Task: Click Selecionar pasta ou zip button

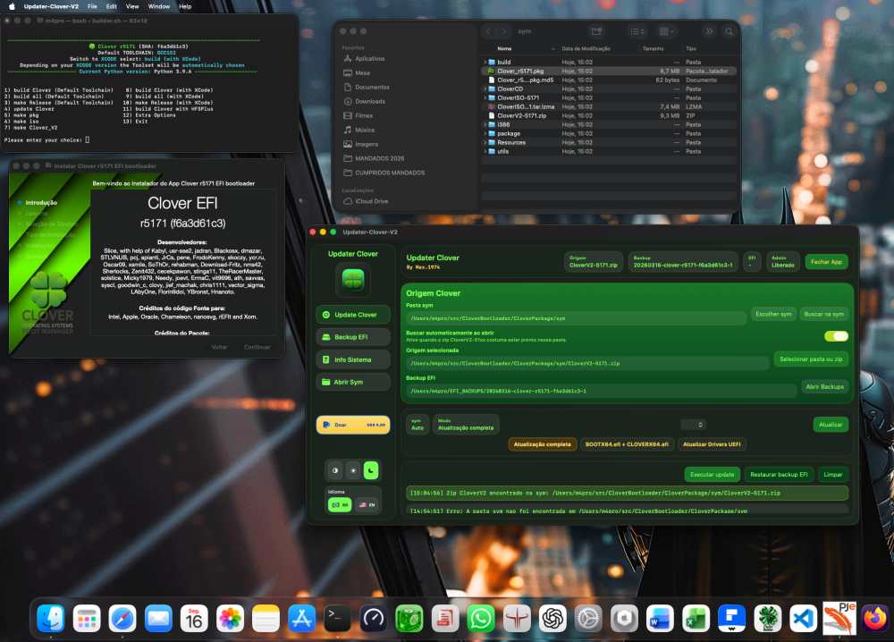Action: [x=811, y=359]
